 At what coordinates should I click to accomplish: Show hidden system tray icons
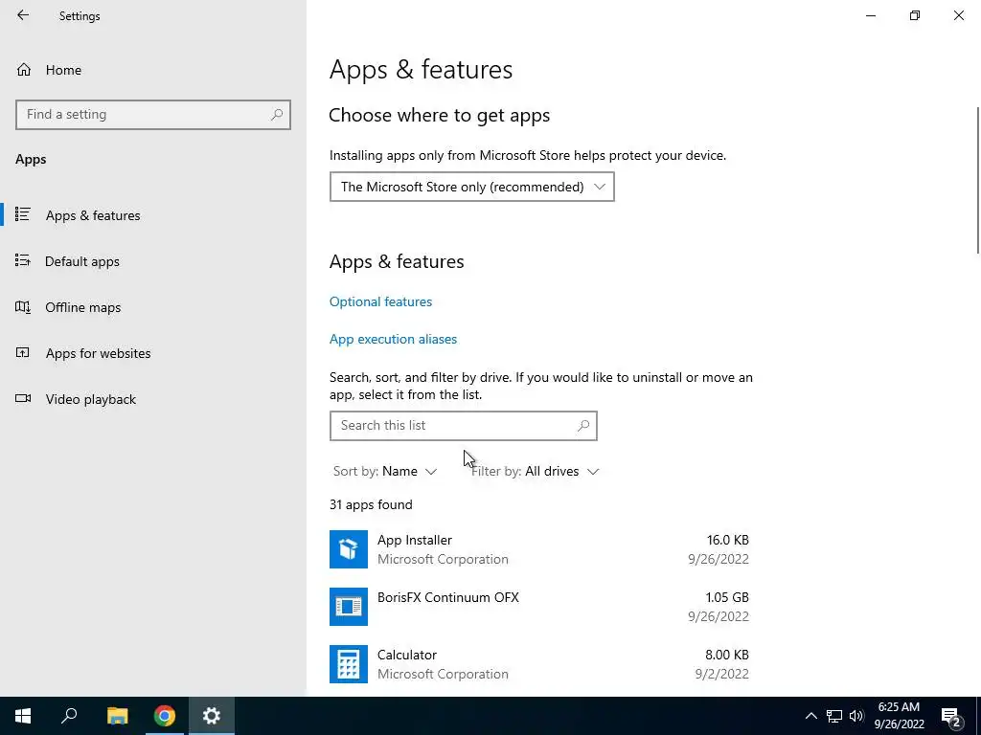(x=810, y=716)
